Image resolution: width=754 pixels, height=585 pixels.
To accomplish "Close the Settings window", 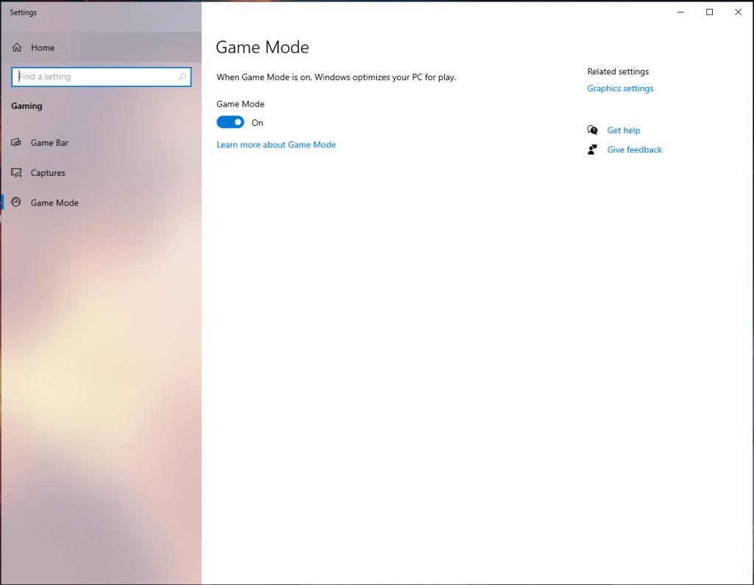I will [738, 12].
